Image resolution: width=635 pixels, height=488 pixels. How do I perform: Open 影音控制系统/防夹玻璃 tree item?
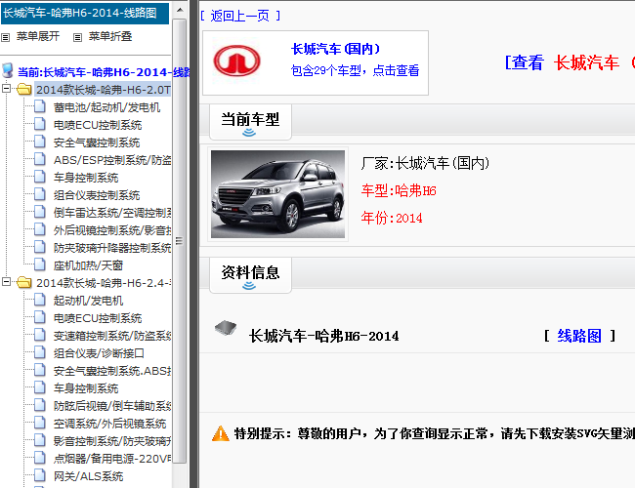[112, 441]
